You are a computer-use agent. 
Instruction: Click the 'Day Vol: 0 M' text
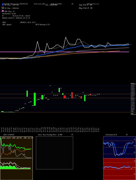[85, 8]
